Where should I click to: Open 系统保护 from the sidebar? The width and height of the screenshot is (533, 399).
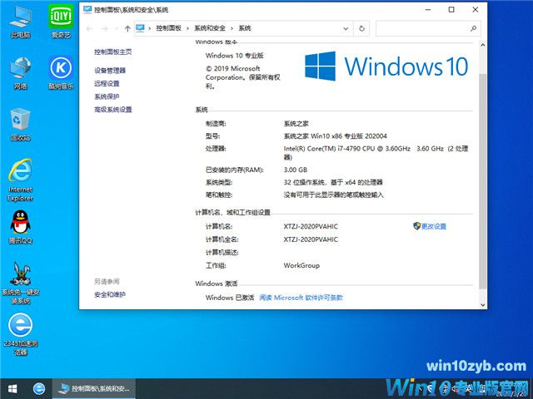click(x=107, y=96)
